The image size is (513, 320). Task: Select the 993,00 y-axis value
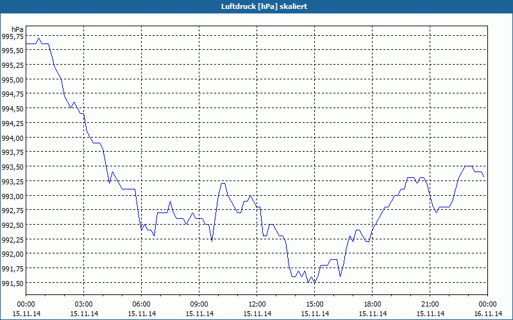click(12, 196)
